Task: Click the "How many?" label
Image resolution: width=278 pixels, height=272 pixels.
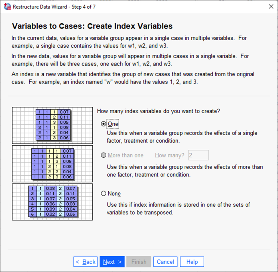Action: 170,155
